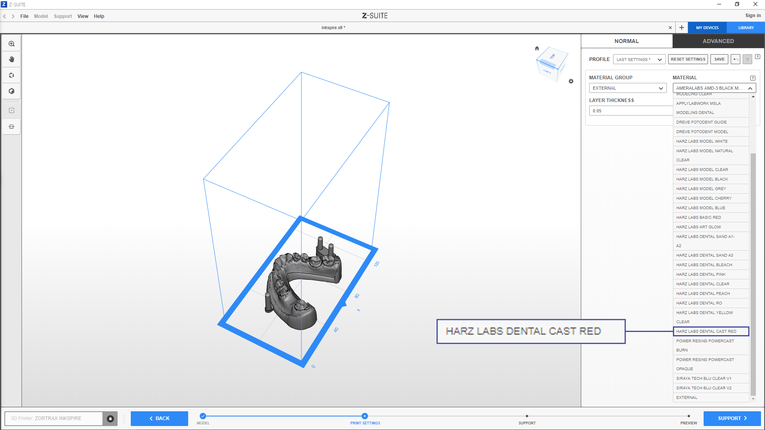Reset camera with the home icon
This screenshot has height=430, width=765.
537,49
